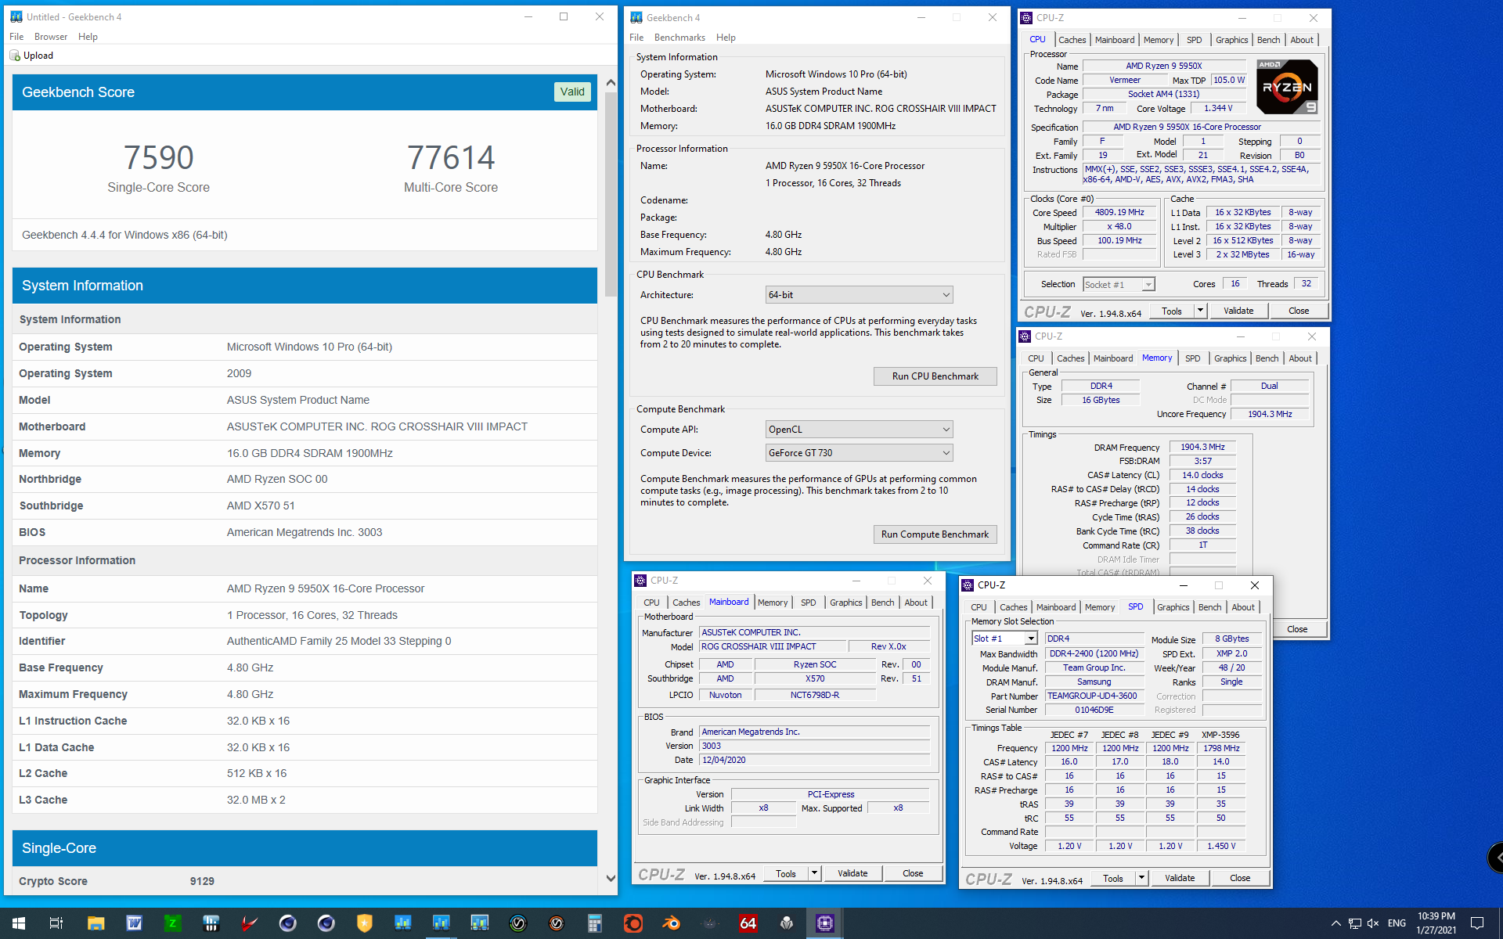This screenshot has height=939, width=1503.
Task: Open the Benchmarks menu in Geekbench 4
Action: [679, 38]
